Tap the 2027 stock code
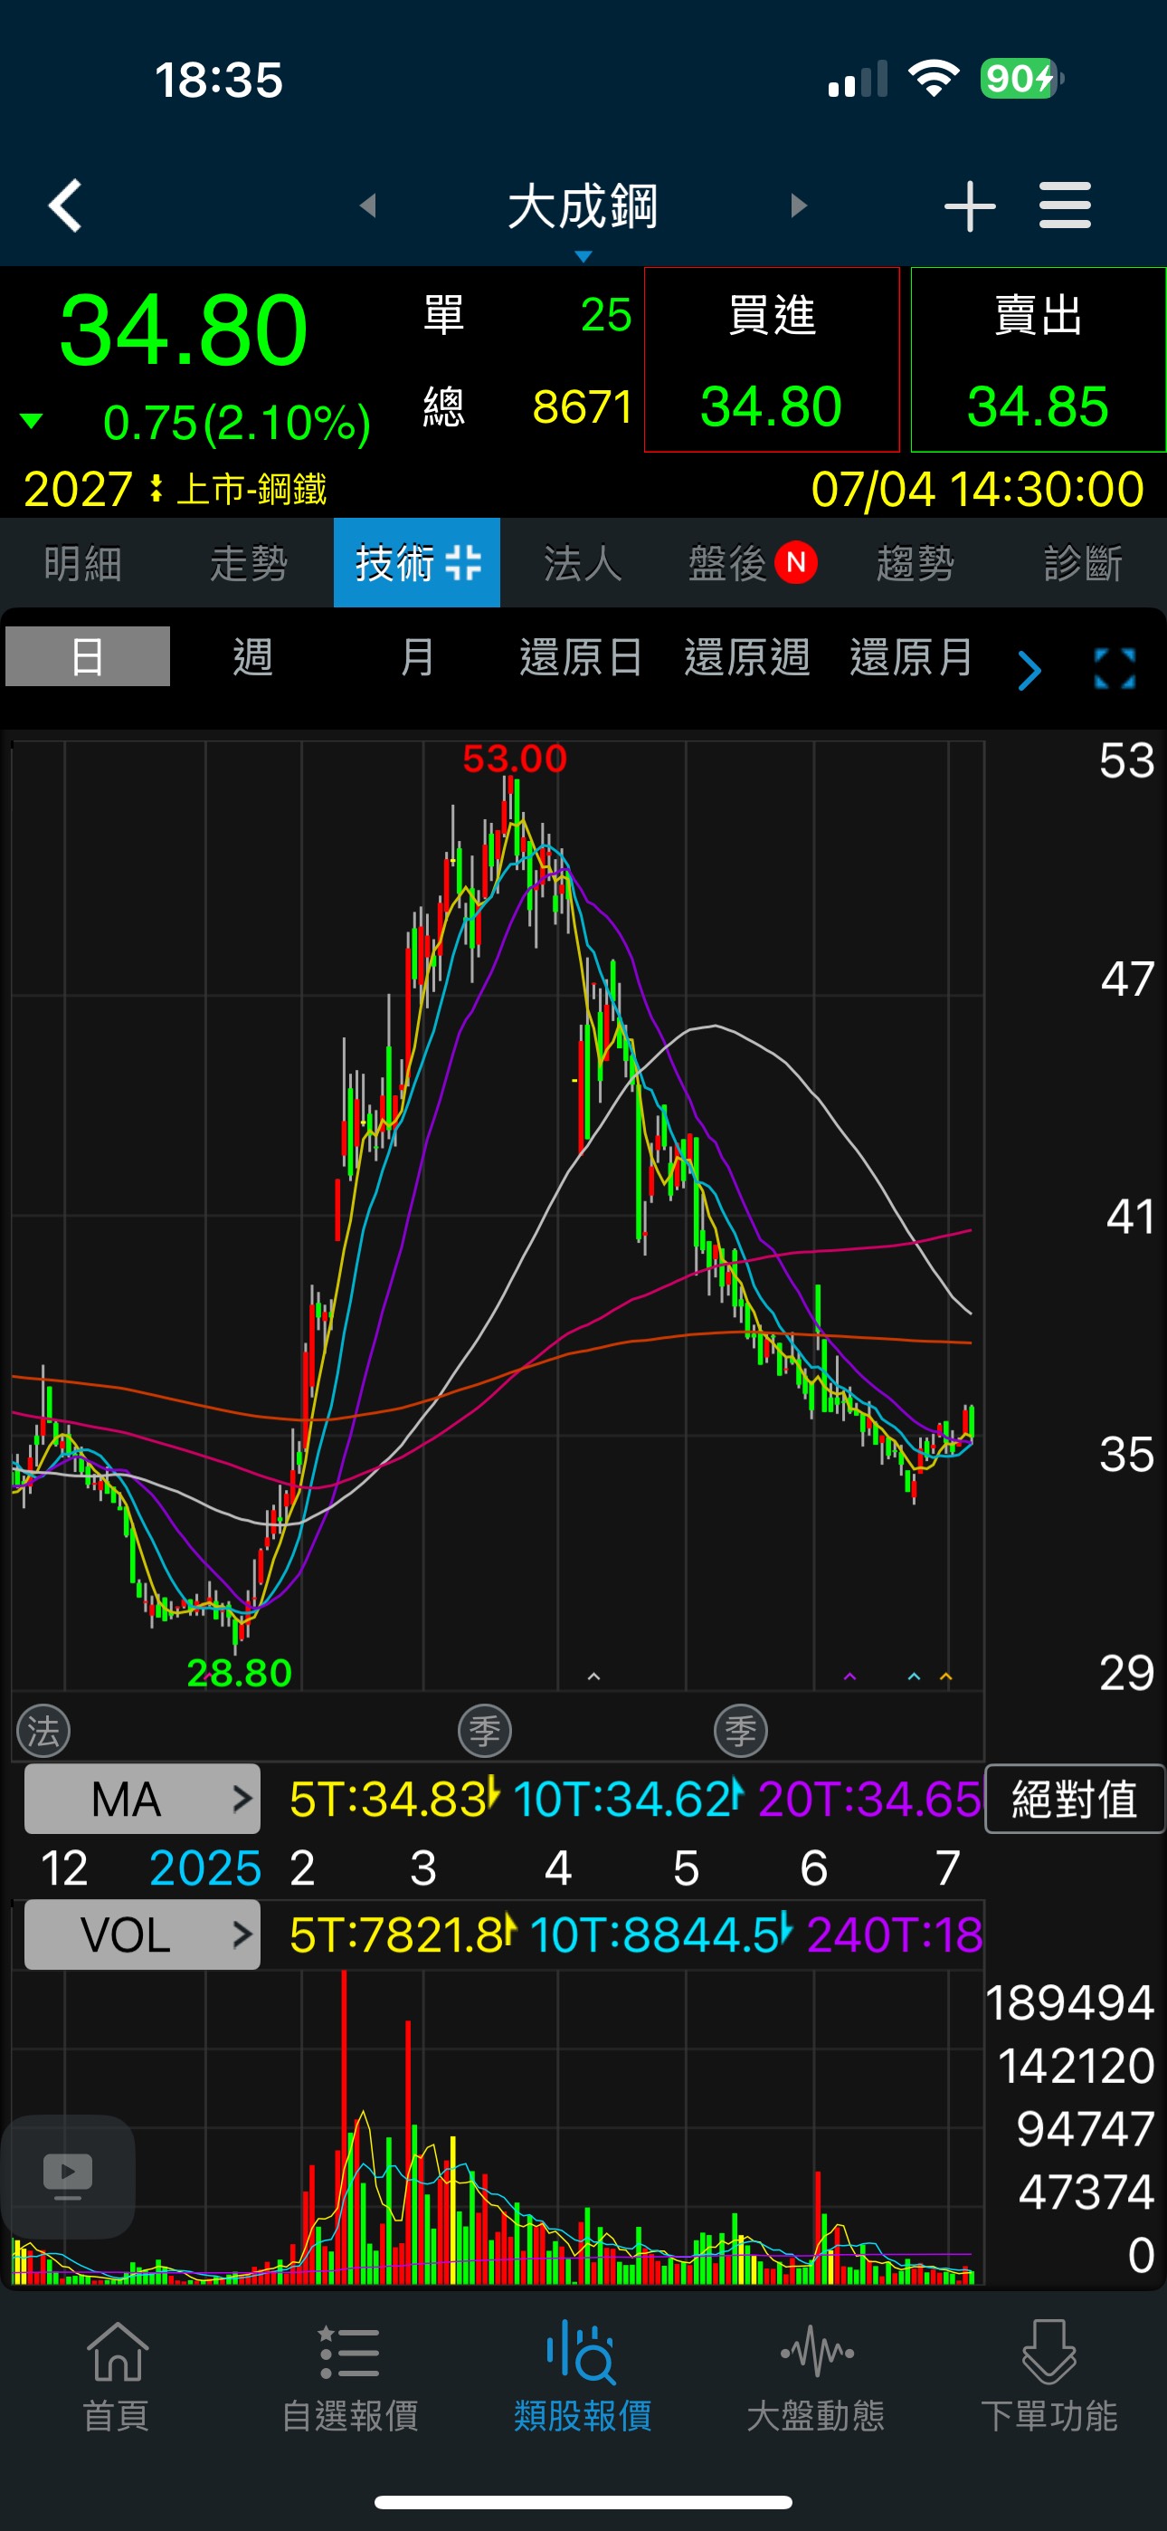 tap(78, 488)
